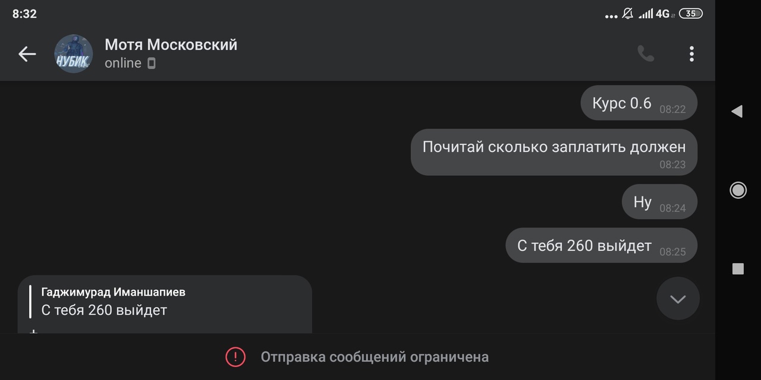This screenshot has height=380, width=761.
Task: Tap the battery indicator in status bar
Action: 690,14
